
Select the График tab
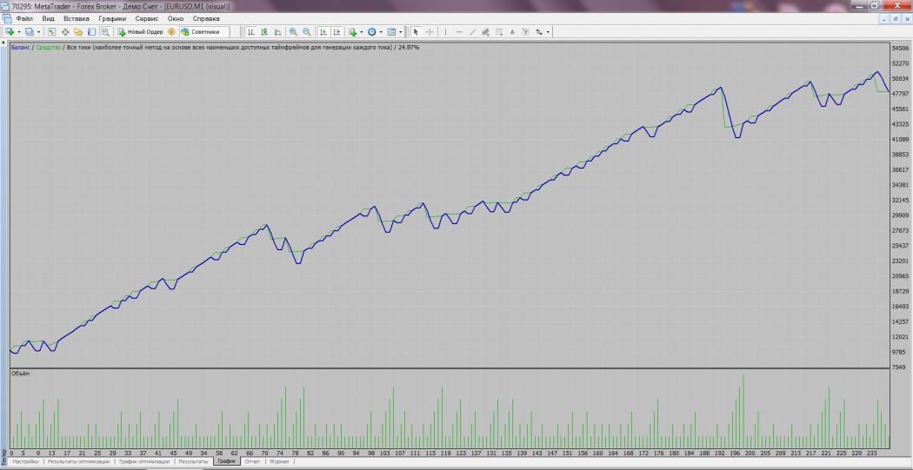coord(226,461)
